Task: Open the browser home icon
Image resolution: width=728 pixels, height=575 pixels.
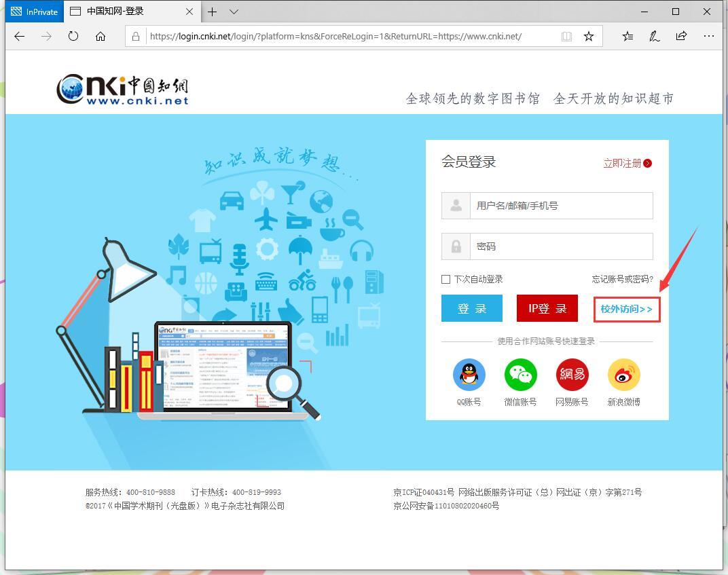Action: click(101, 37)
